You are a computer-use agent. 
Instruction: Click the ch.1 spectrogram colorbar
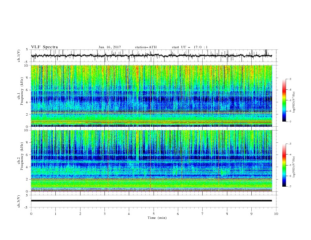coord(284,100)
